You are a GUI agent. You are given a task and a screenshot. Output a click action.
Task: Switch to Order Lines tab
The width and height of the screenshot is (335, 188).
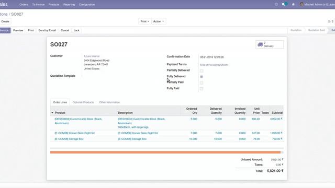[x=60, y=102]
